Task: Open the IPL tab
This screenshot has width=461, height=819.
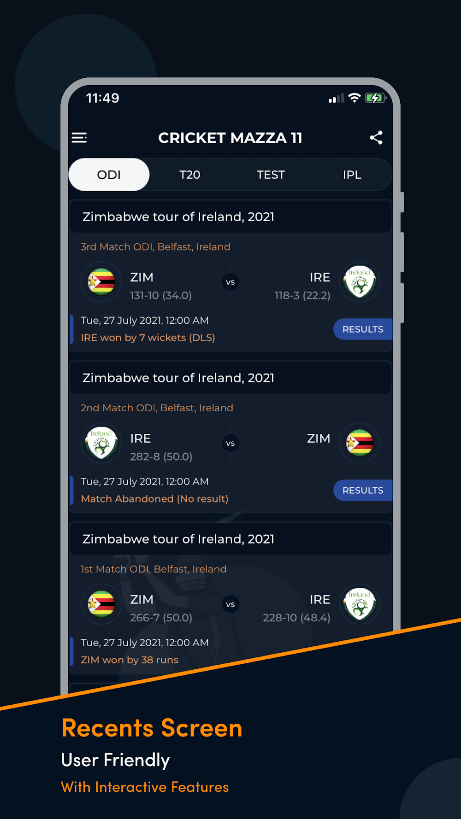Action: 352,175
